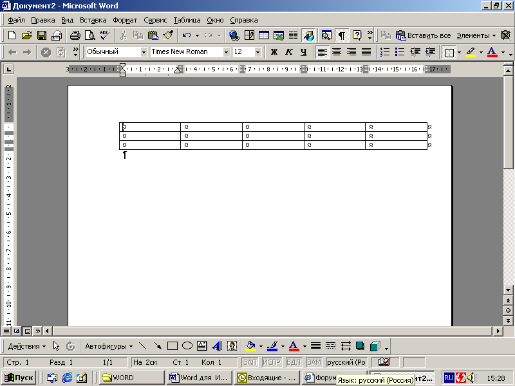The image size is (515, 386).
Task: Apply fill color with the paint bucket
Action: point(250,346)
